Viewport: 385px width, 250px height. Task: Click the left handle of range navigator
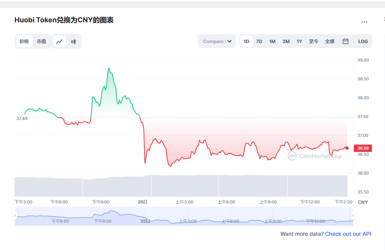(15, 216)
